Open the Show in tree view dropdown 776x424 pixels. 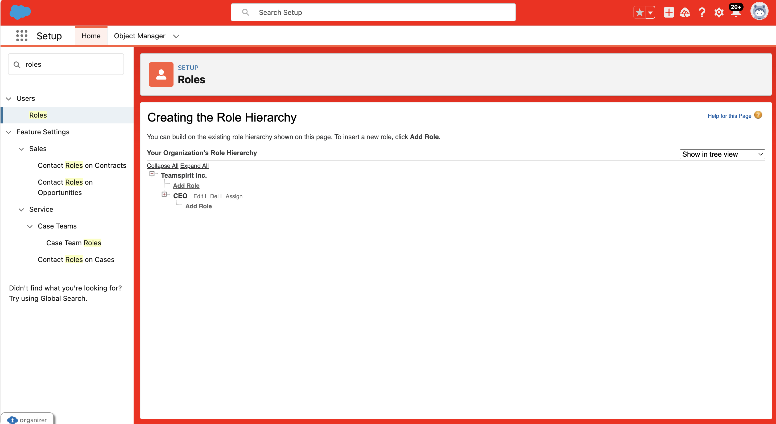722,154
